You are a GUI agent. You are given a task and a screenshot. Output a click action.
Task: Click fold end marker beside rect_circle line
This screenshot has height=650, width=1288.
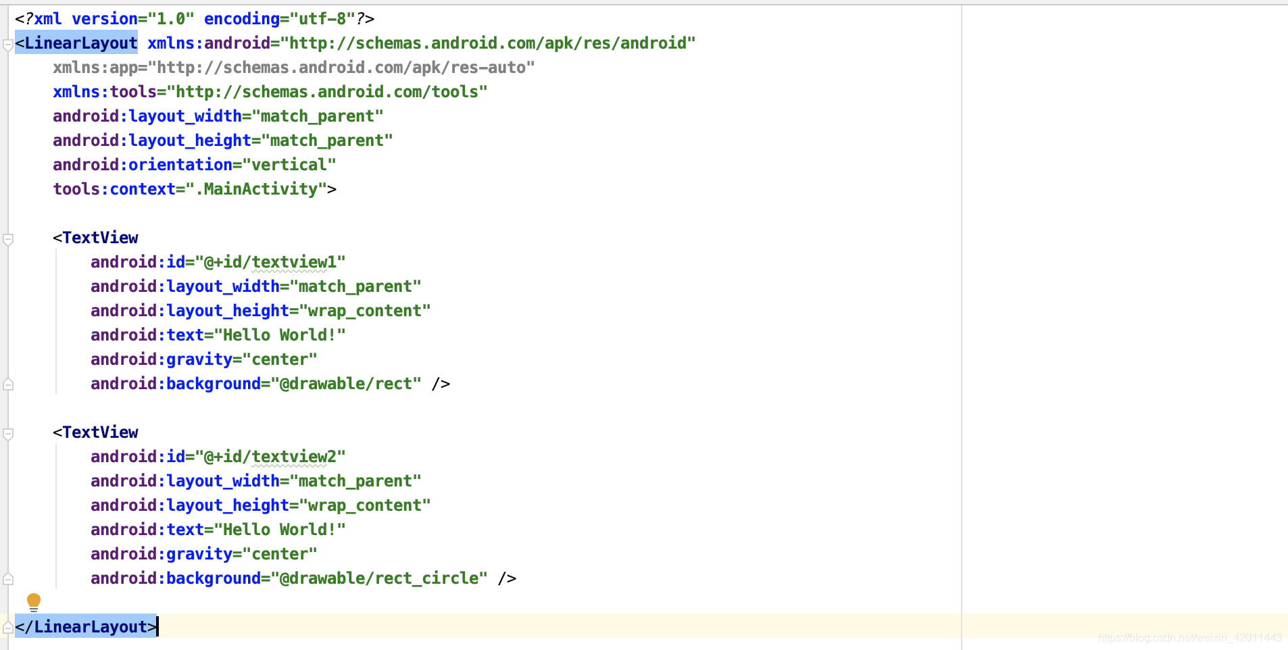pos(8,579)
